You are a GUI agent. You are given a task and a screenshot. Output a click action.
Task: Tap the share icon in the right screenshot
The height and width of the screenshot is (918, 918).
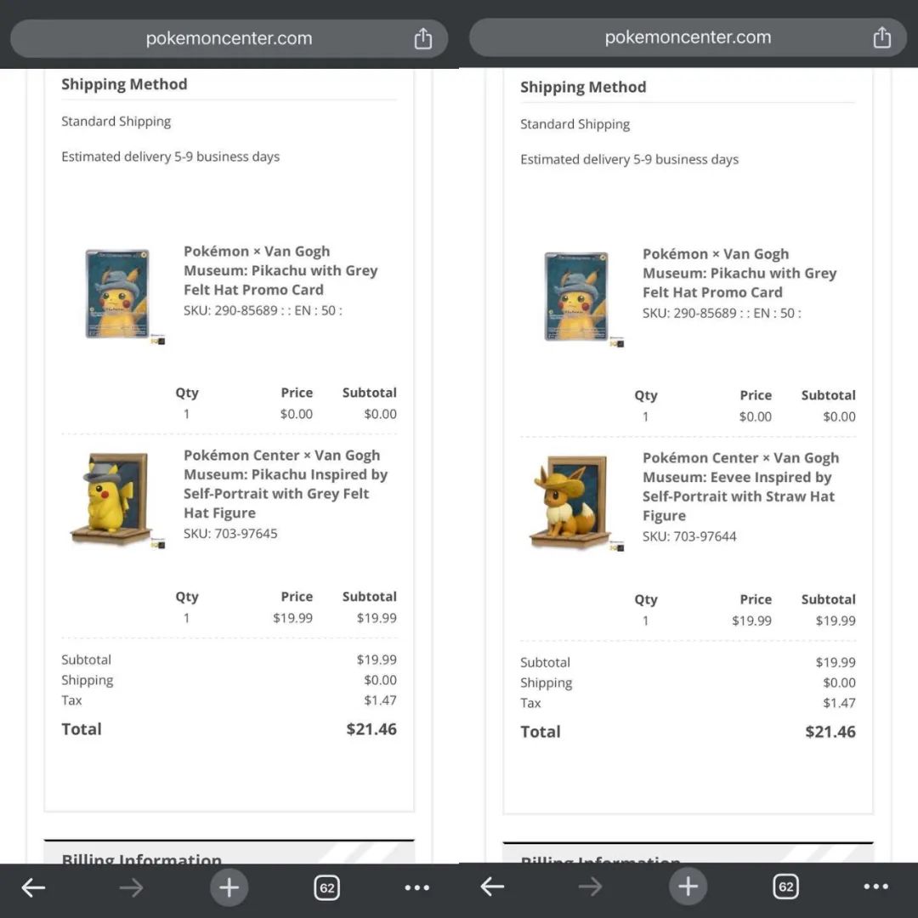[x=881, y=37]
